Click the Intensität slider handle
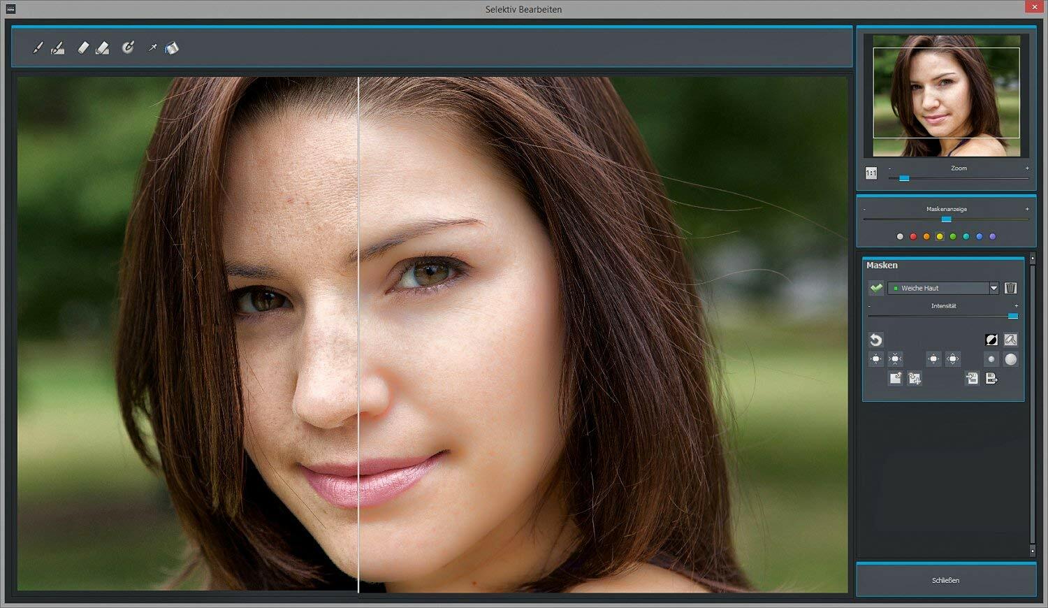1048x608 pixels. point(1013,316)
